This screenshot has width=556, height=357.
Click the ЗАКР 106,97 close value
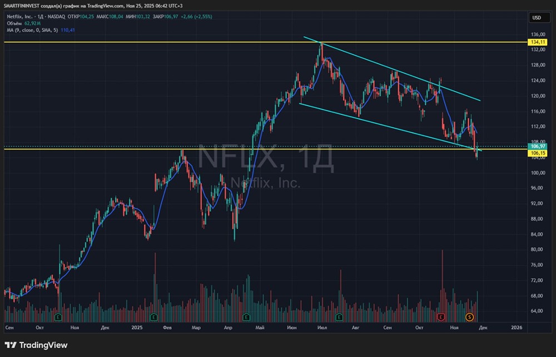tap(165, 16)
